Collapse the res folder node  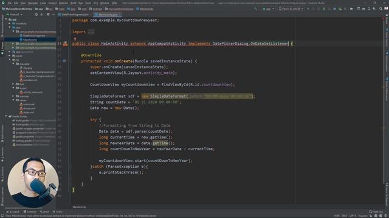[x=10, y=60]
